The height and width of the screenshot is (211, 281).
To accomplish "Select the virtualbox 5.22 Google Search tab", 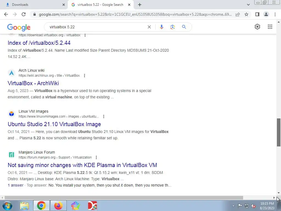I will (100, 5).
